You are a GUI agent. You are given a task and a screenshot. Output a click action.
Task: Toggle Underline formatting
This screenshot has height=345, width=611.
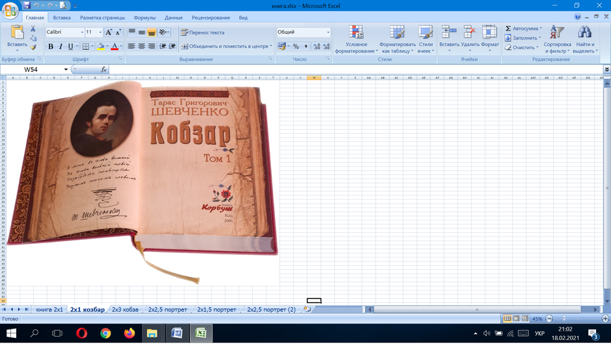70,46
